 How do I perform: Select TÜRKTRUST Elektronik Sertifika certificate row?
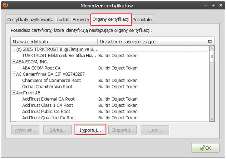(110, 55)
